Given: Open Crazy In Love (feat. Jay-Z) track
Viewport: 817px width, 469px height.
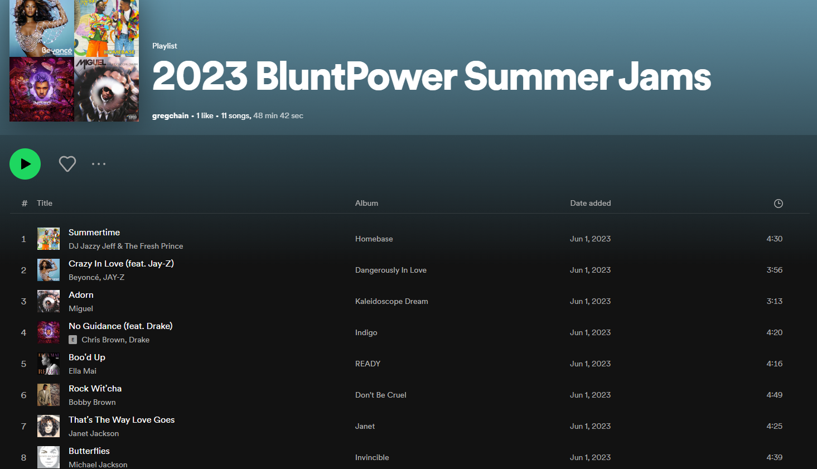Looking at the screenshot, I should pyautogui.click(x=121, y=263).
